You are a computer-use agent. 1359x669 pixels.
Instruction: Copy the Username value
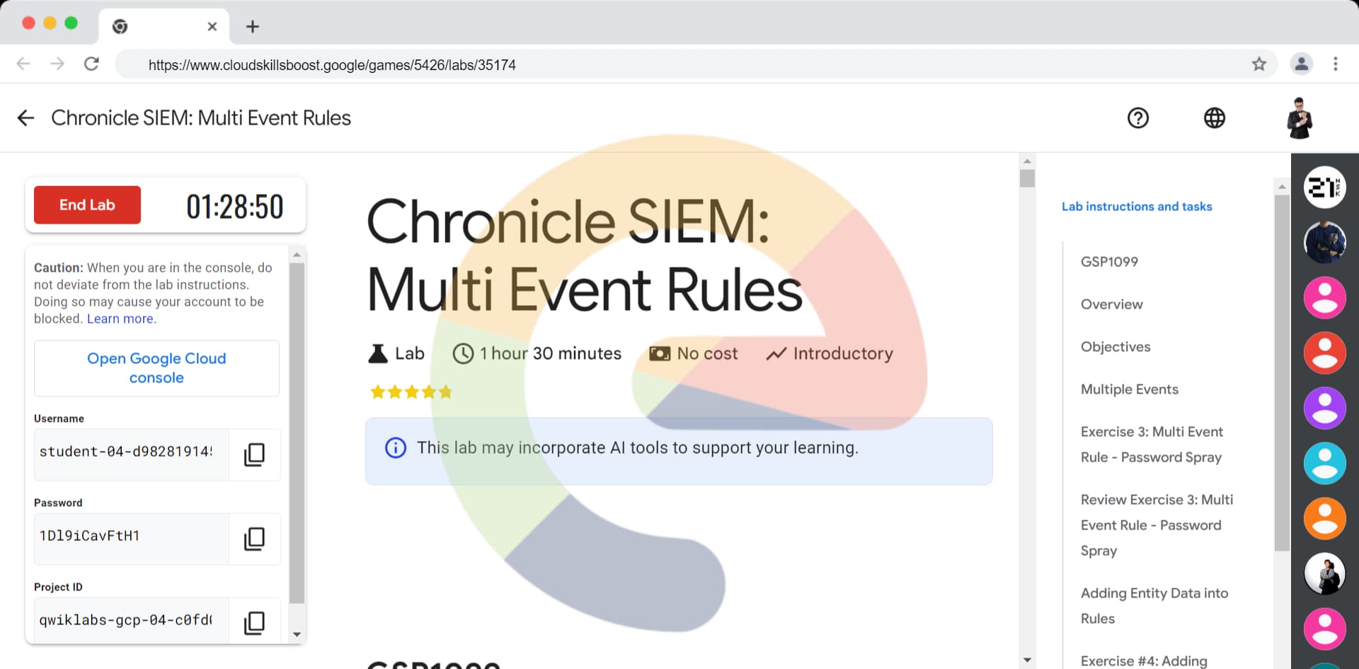coord(254,454)
